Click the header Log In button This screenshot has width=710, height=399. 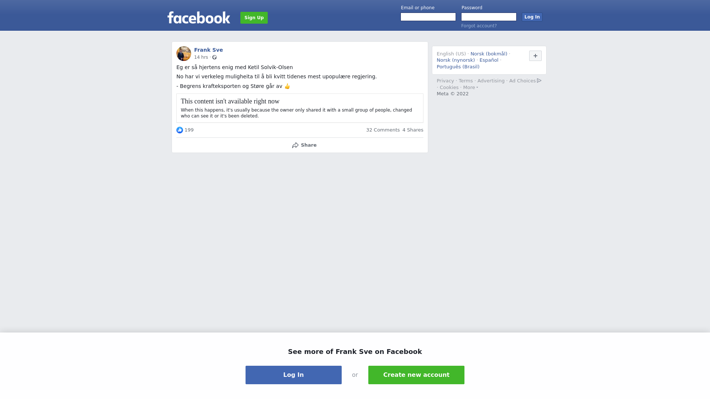(x=532, y=17)
